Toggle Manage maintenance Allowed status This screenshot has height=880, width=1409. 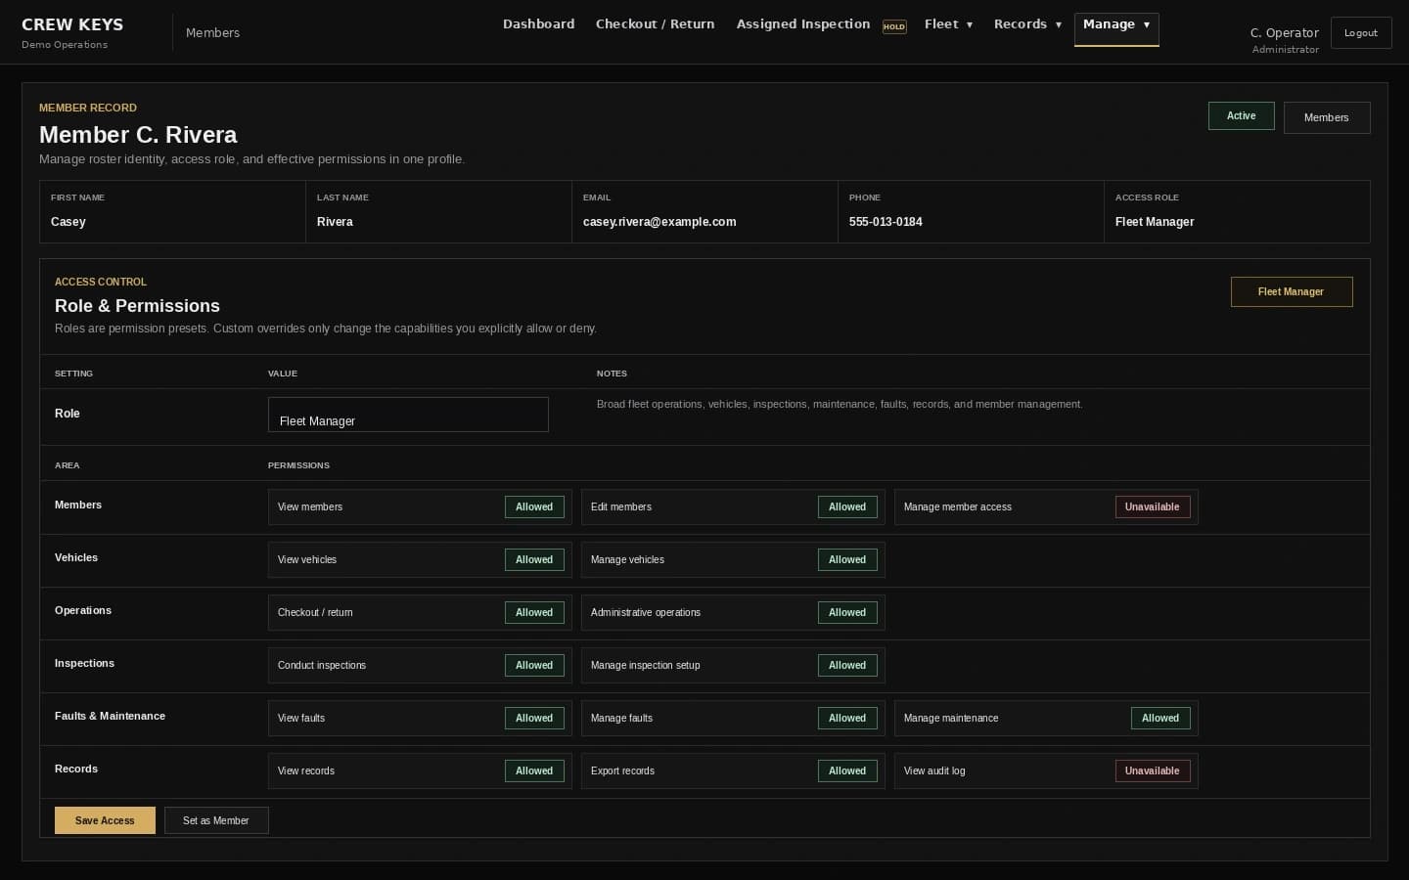click(1160, 718)
